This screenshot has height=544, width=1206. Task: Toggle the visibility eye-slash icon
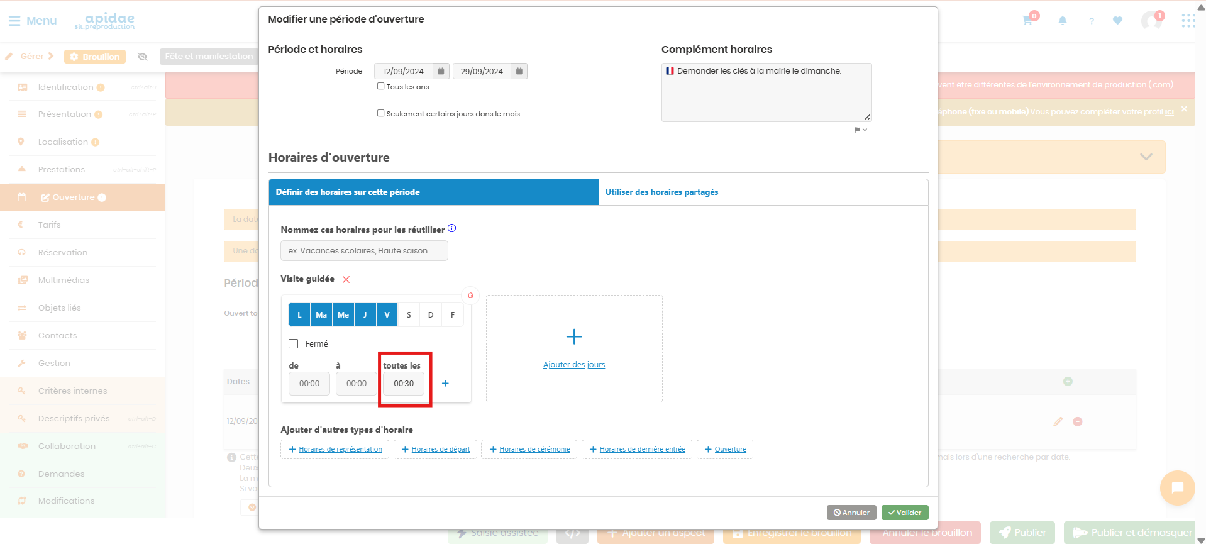tap(143, 57)
